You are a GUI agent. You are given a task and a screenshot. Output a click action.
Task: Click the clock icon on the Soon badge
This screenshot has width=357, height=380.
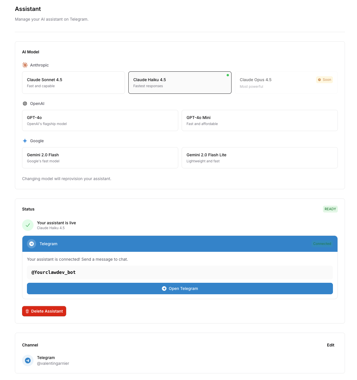coord(319,80)
